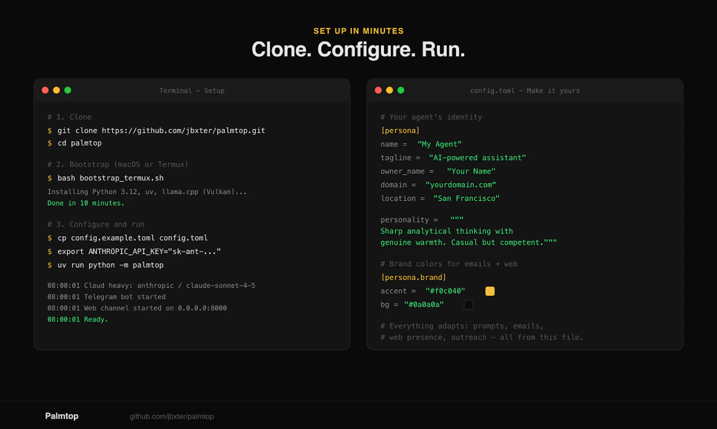The image size is (717, 429).
Task: Click the yellow #f0c040 accent color swatch
Action: click(490, 291)
